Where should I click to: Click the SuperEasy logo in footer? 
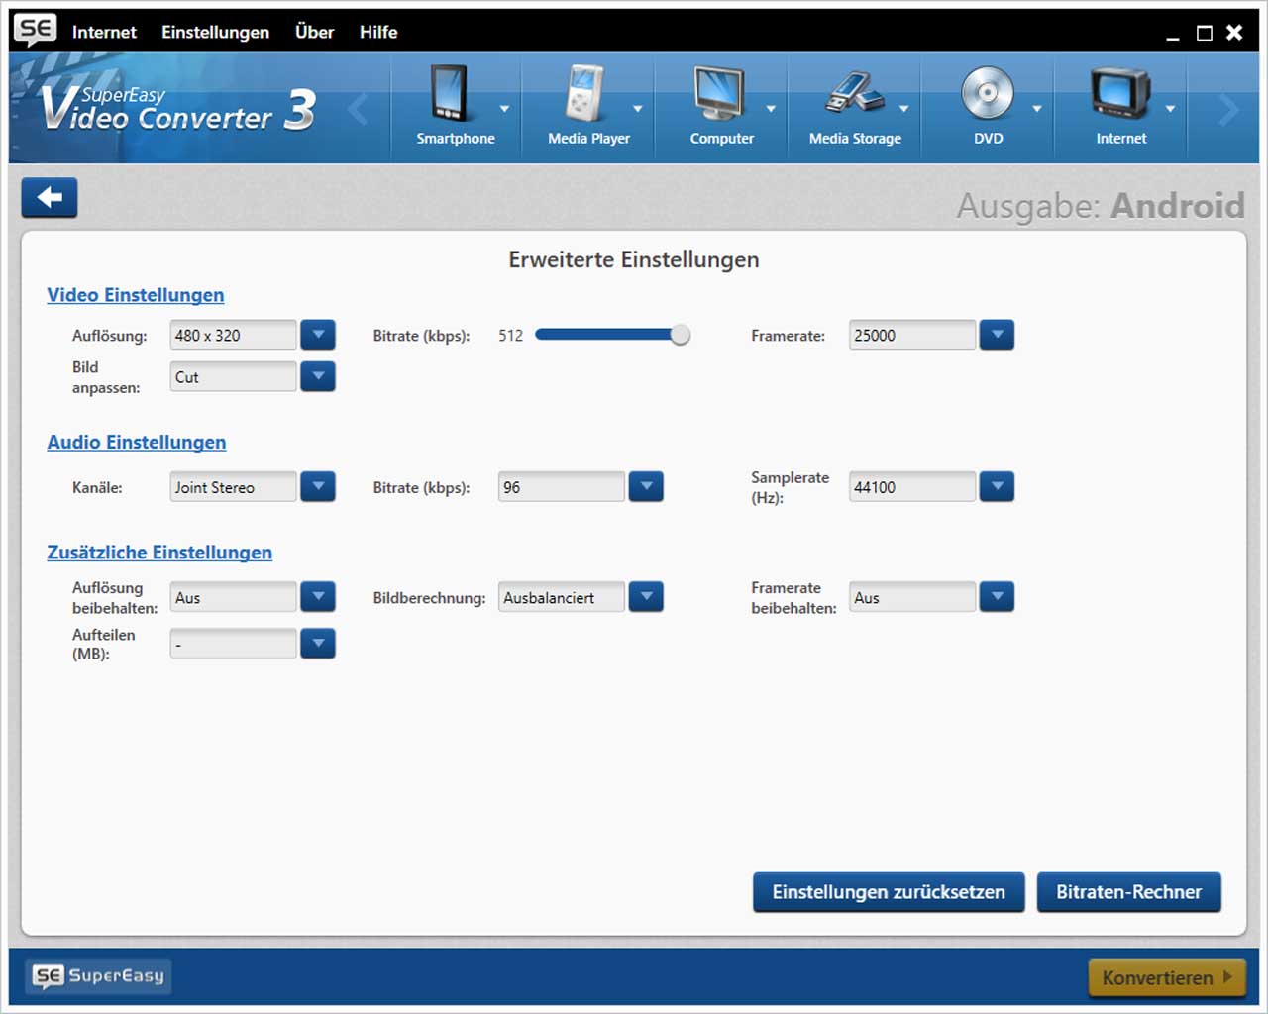click(x=98, y=976)
